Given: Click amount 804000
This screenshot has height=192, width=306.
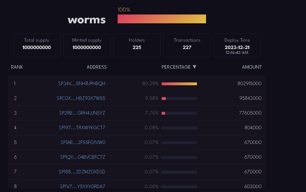Looking at the screenshot, I should 253,128.
